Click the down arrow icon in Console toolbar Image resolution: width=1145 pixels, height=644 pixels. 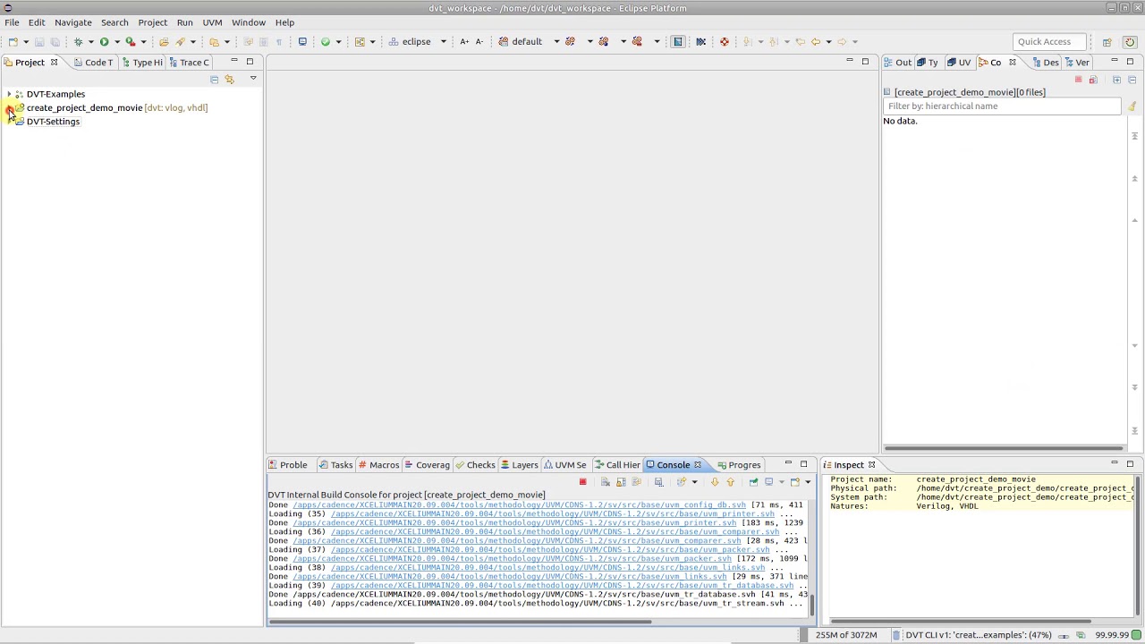(714, 482)
